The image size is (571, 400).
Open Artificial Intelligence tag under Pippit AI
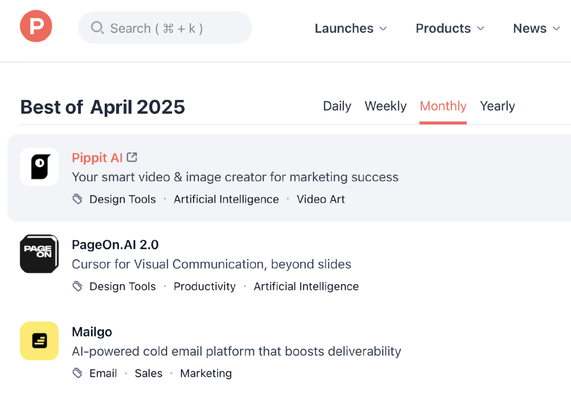[226, 199]
